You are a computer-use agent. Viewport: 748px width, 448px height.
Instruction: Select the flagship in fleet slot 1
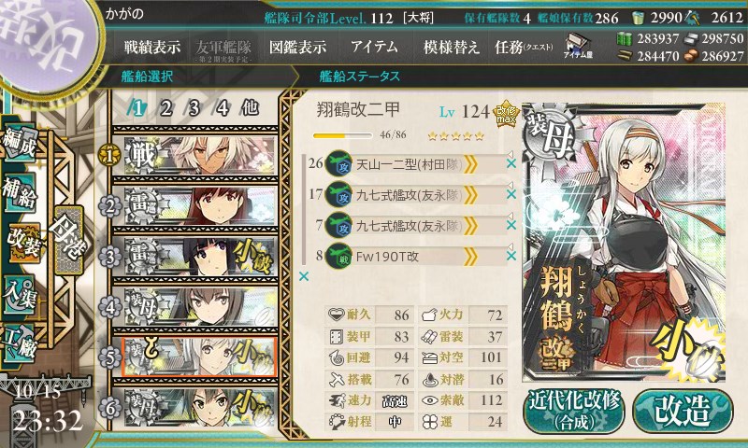pyautogui.click(x=195, y=155)
